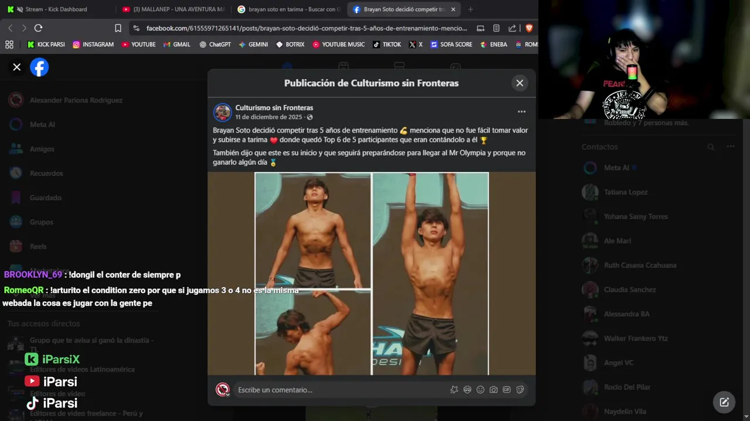The height and width of the screenshot is (421, 750).
Task: Open a new browser tab
Action: [471, 9]
